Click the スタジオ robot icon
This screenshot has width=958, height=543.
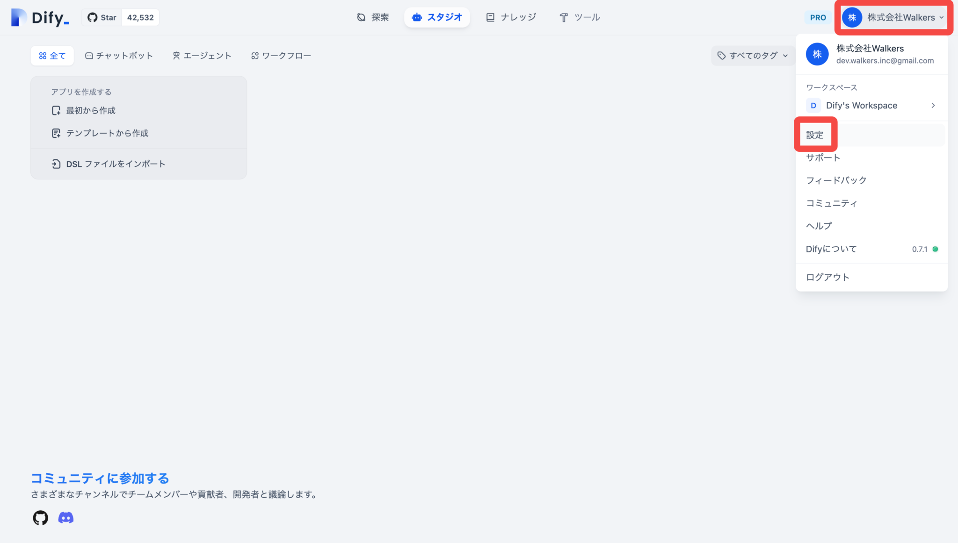coord(416,17)
